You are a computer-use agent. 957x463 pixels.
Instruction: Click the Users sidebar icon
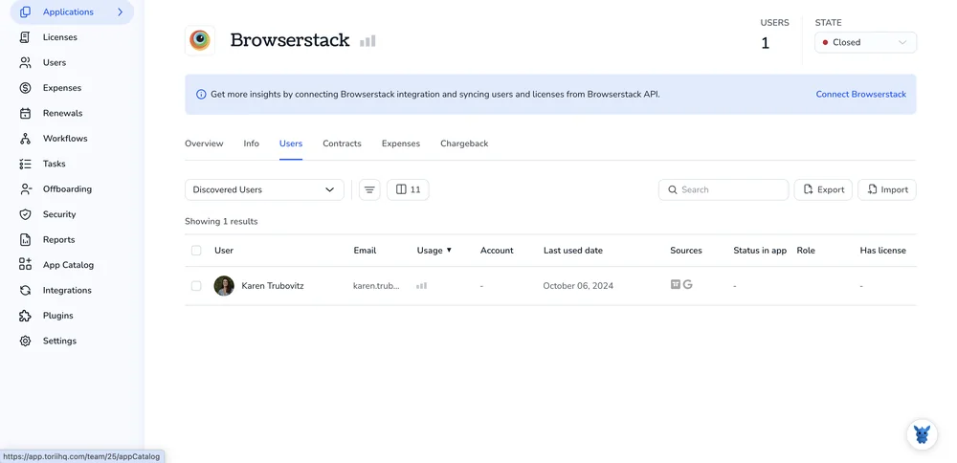pyautogui.click(x=25, y=63)
